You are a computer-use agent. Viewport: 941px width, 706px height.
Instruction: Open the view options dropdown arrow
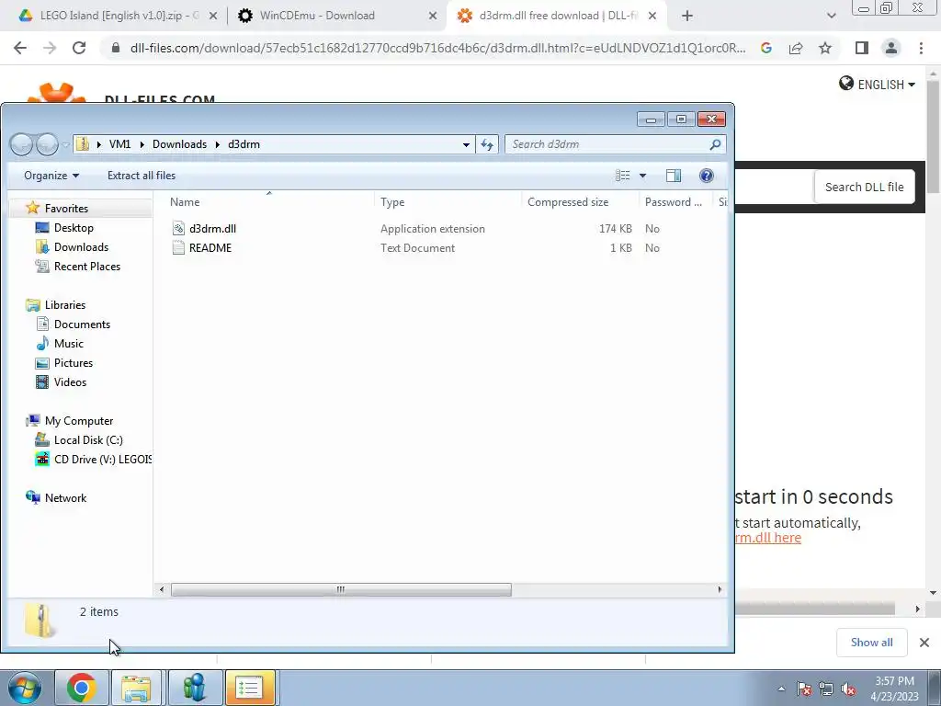tap(642, 176)
